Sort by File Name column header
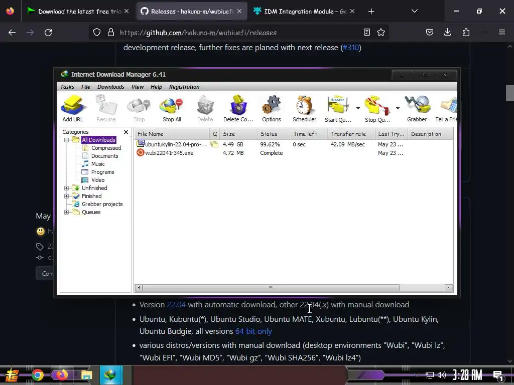514x385 pixels. pos(172,134)
